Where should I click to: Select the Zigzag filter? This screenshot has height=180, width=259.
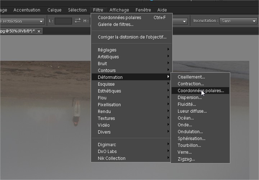pos(186,159)
